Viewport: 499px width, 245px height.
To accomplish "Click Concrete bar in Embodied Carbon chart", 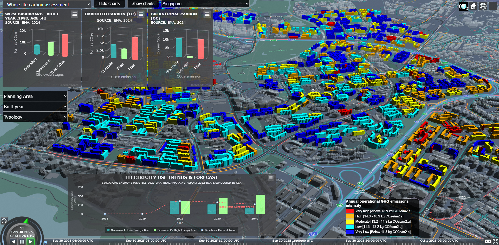I will 113,51.
